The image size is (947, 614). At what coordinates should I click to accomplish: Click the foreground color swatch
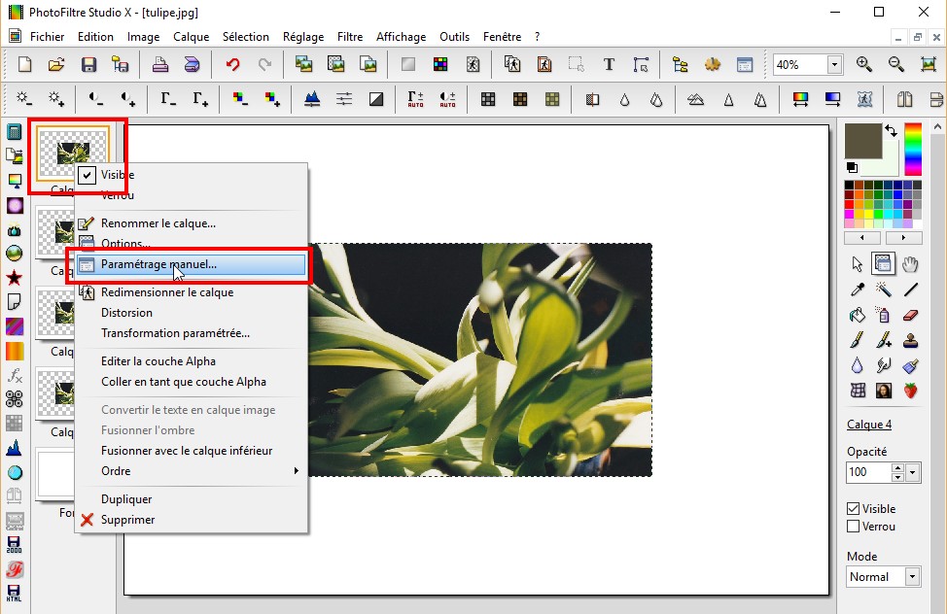(862, 141)
